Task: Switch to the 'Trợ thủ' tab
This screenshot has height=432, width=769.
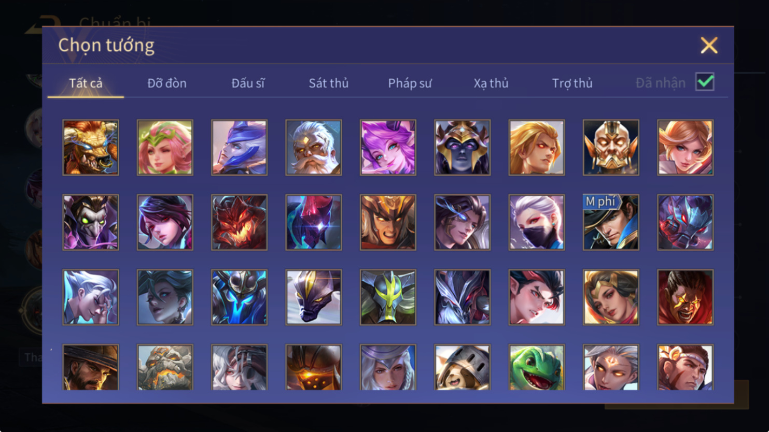Action: tap(572, 83)
